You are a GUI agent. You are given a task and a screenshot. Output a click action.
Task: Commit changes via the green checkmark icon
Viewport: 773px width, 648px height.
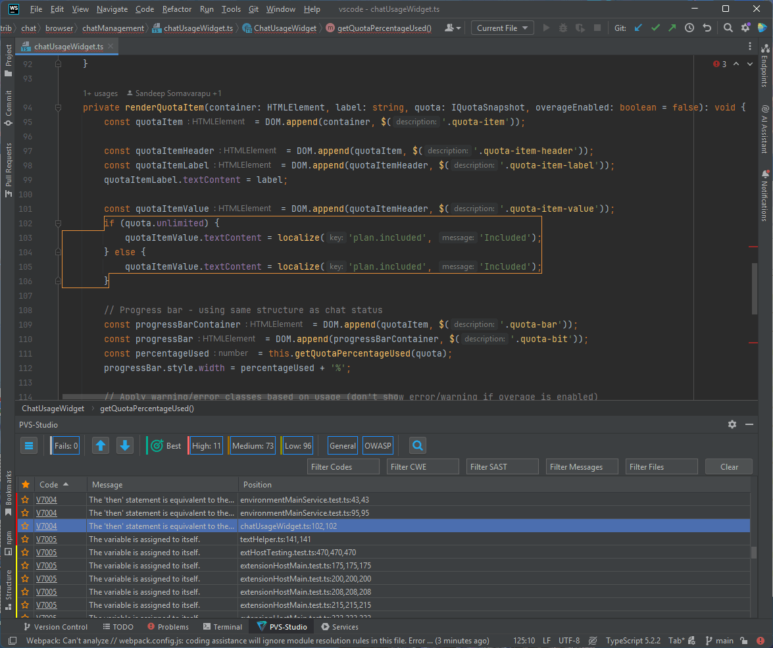pos(654,28)
